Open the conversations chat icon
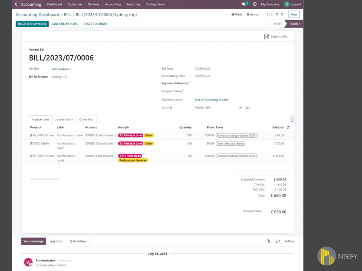Image resolution: width=362 pixels, height=271 pixels. pos(244,4)
